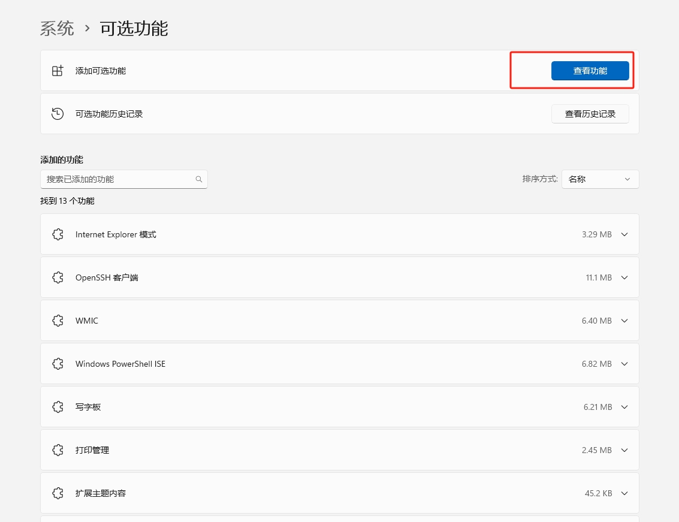679x522 pixels.
Task: Open 系统 in the breadcrumb
Action: coord(57,28)
